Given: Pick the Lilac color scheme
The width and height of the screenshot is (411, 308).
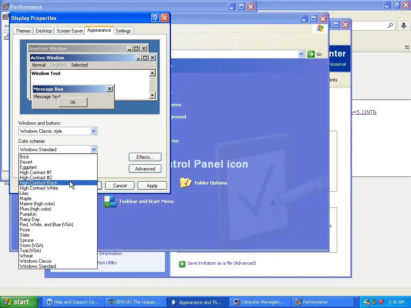Looking at the screenshot, I should coord(58,193).
